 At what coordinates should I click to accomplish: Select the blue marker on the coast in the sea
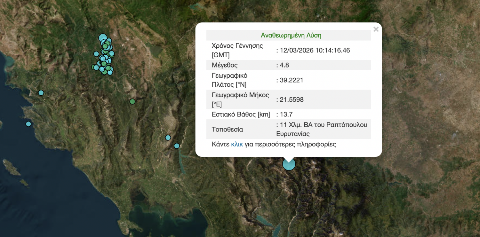pos(28,124)
